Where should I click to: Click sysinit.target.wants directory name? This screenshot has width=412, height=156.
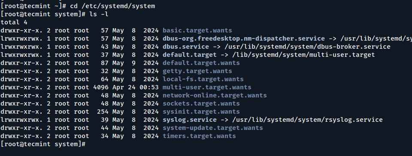[x=201, y=112]
